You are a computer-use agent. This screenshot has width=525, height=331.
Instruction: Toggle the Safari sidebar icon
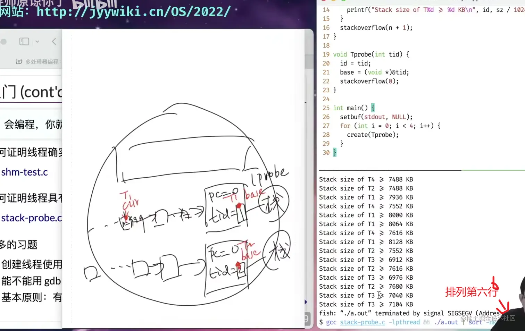24,42
